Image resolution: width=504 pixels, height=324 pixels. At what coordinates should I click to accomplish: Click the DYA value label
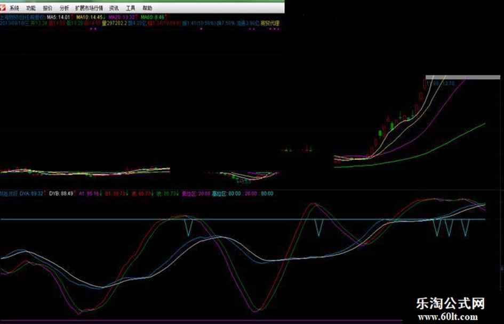click(x=32, y=194)
